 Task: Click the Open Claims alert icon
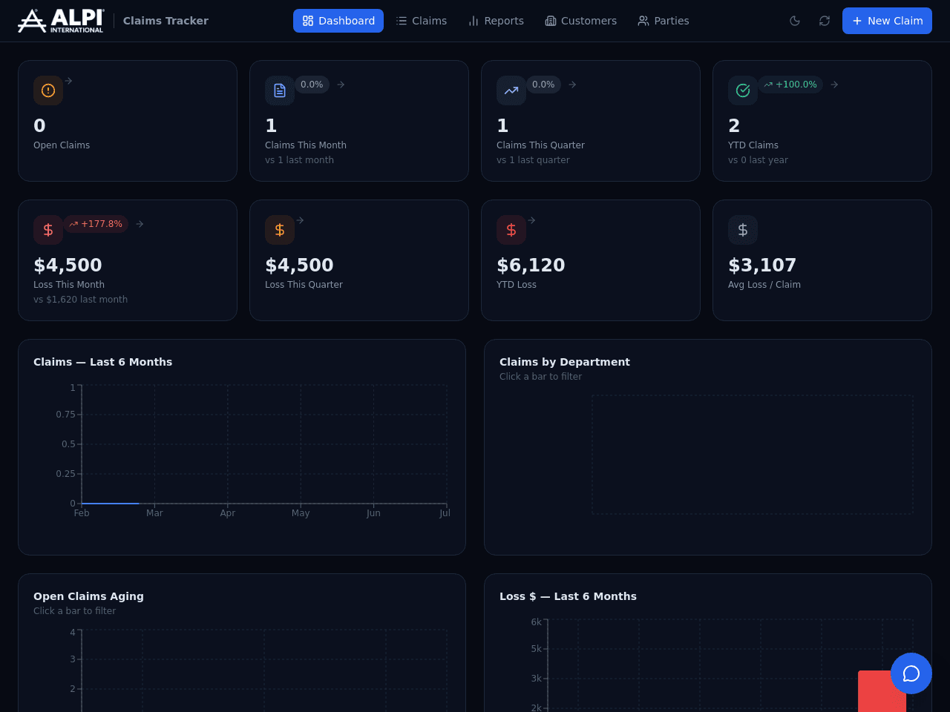click(x=48, y=90)
